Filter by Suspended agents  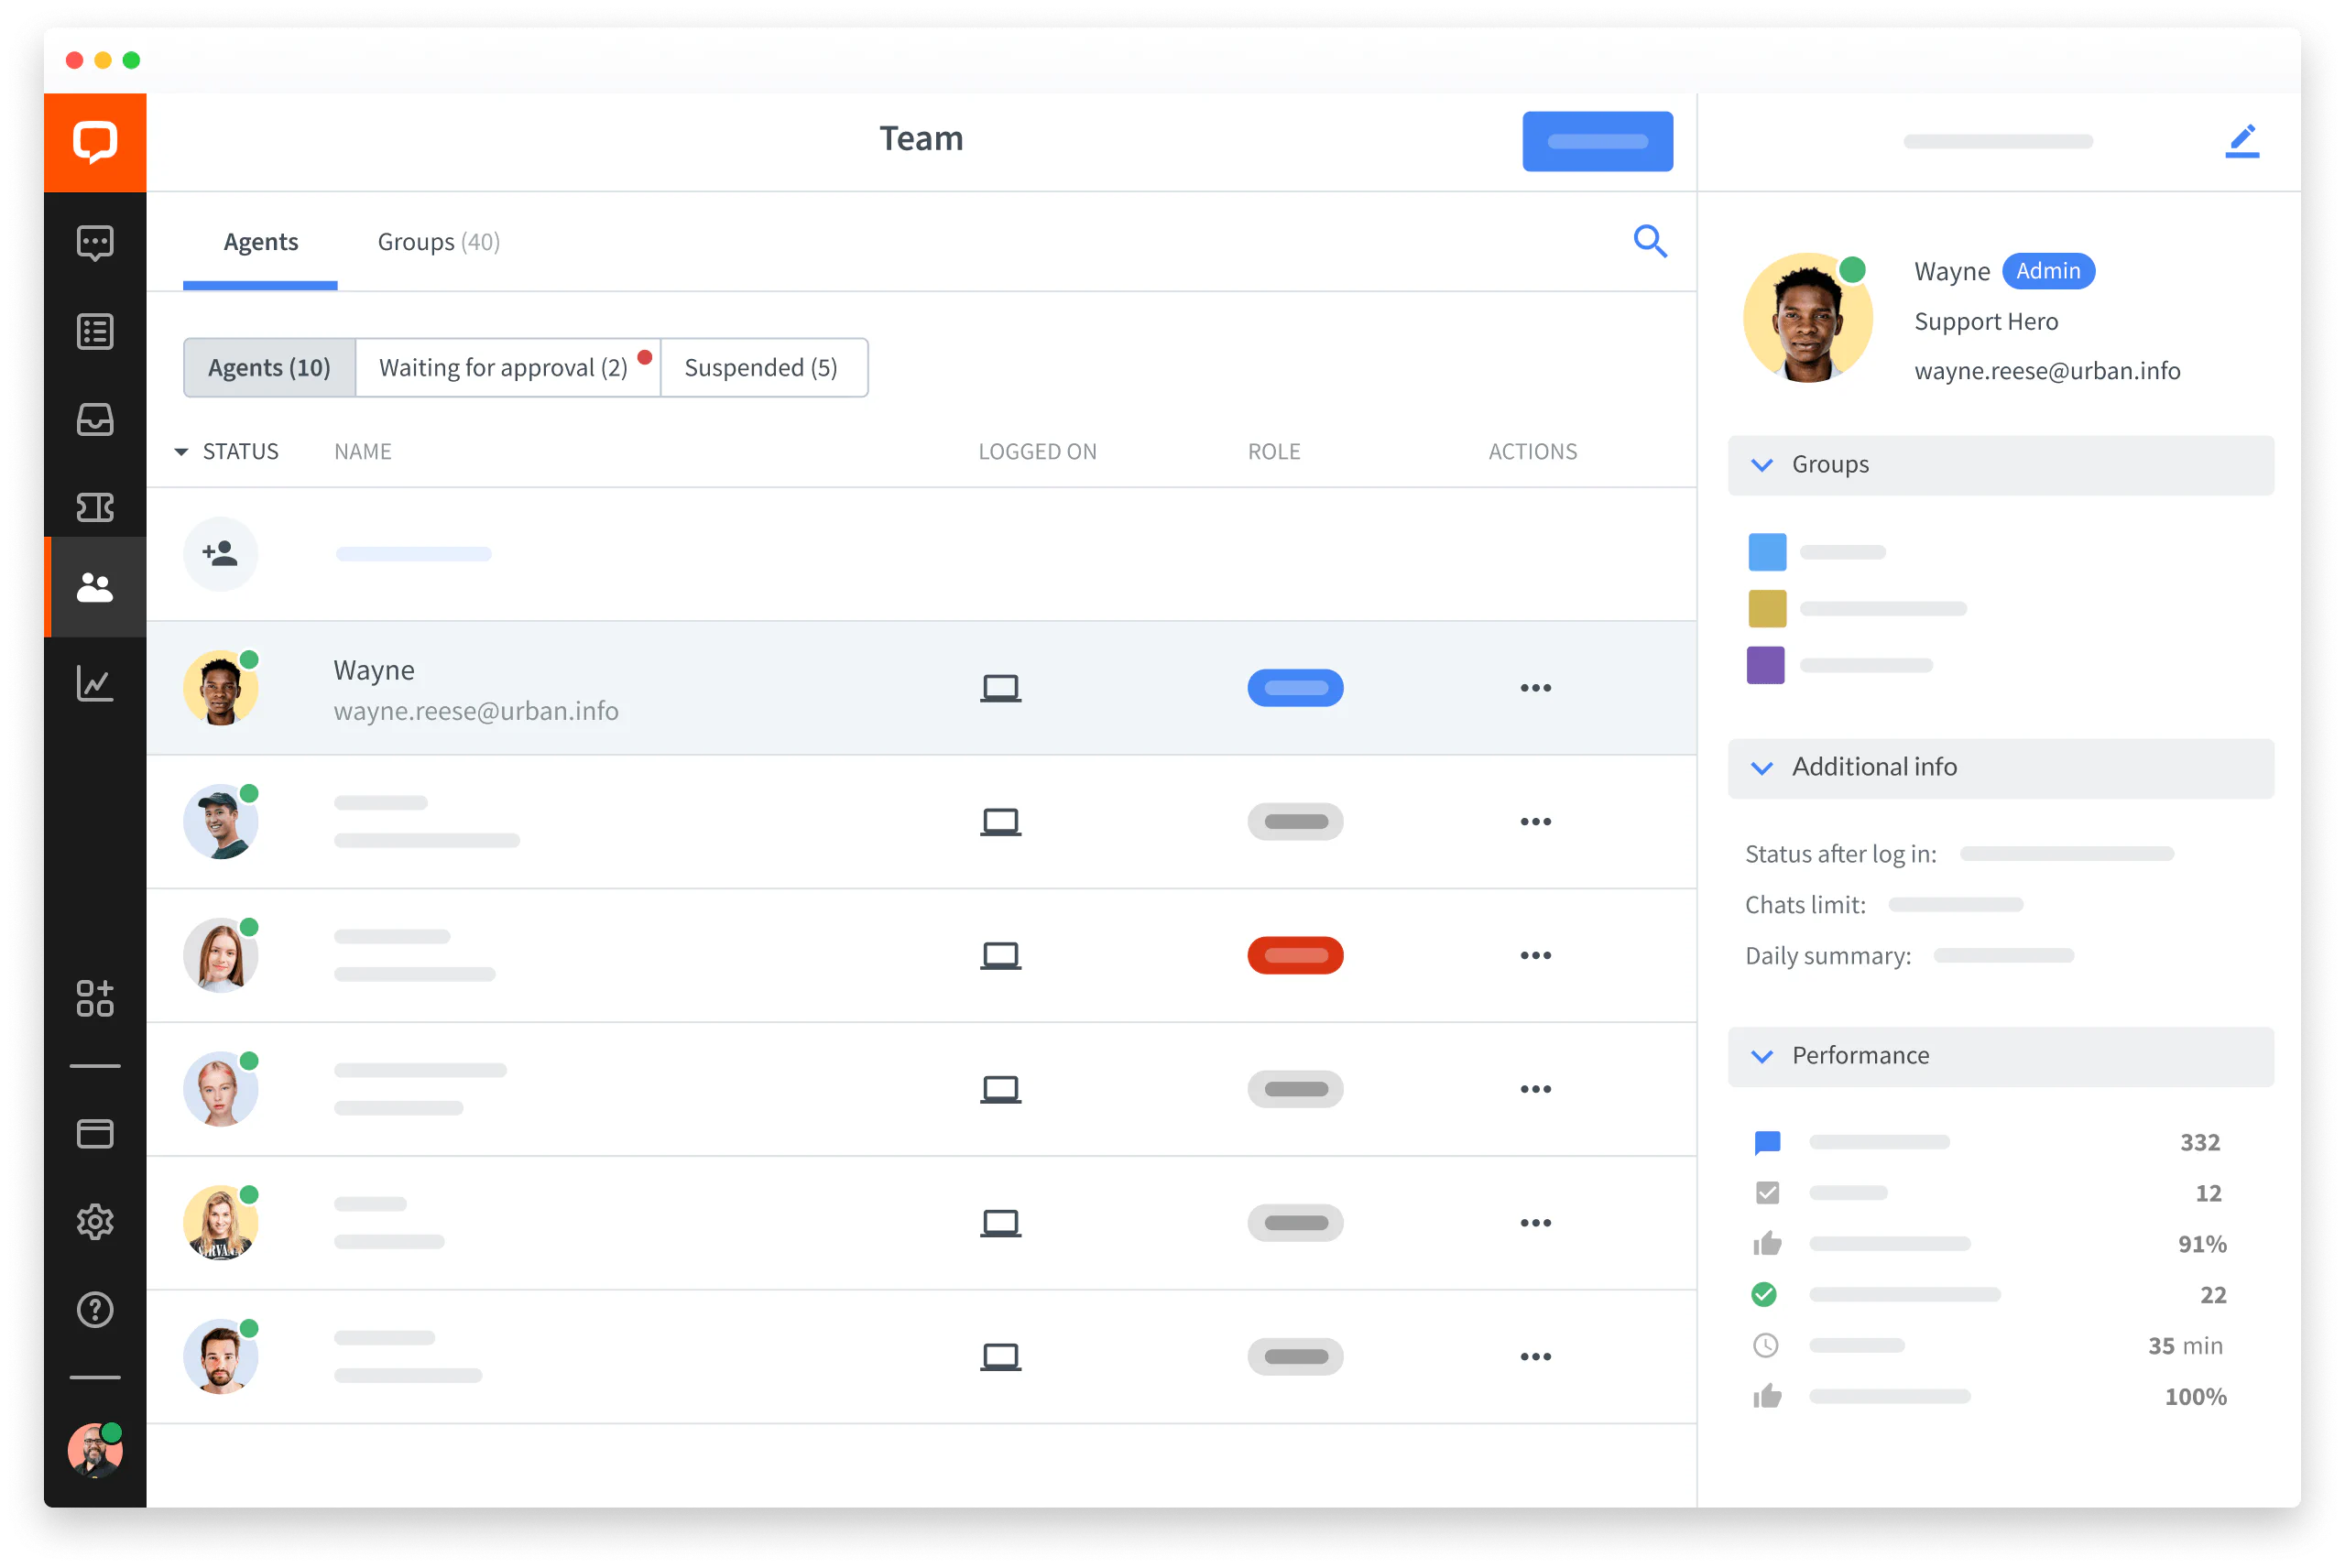click(x=762, y=367)
